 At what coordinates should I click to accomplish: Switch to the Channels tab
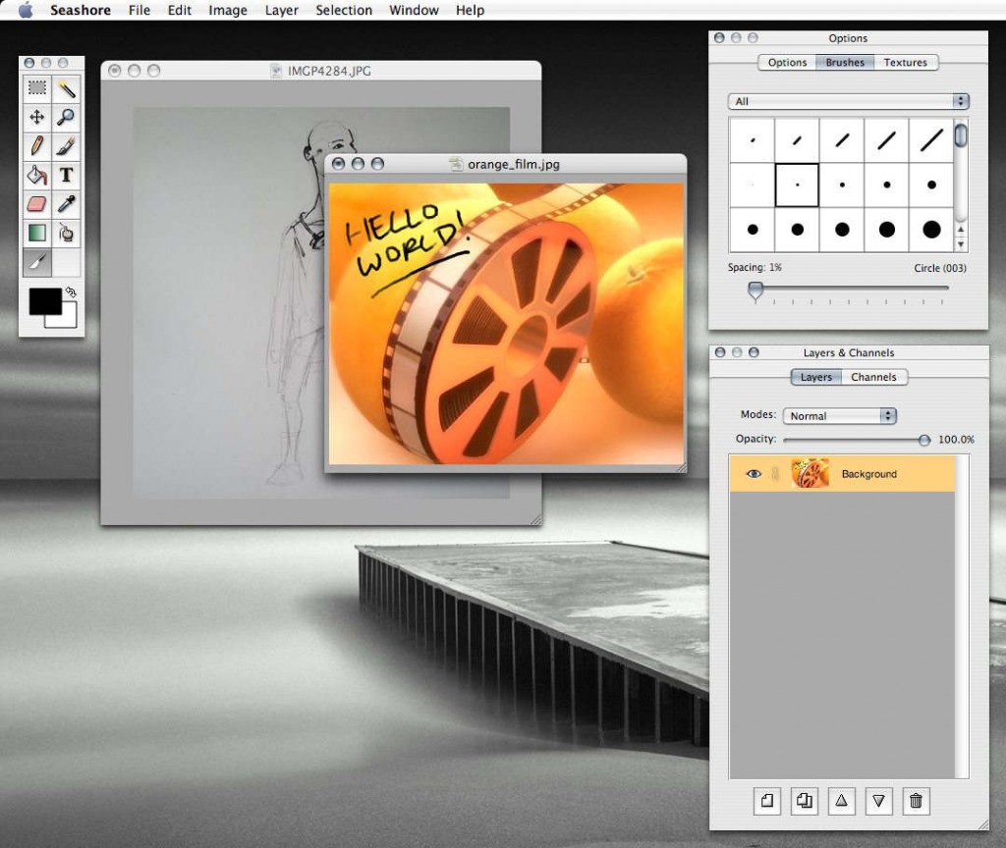873,377
